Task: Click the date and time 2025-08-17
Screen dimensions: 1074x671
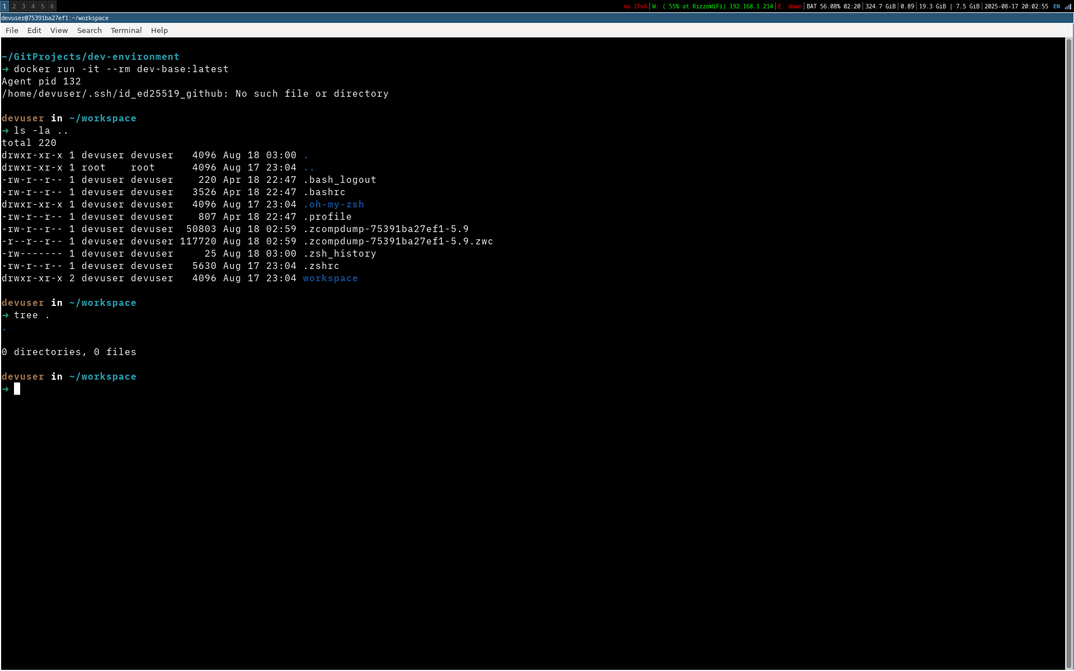Action: point(1016,6)
